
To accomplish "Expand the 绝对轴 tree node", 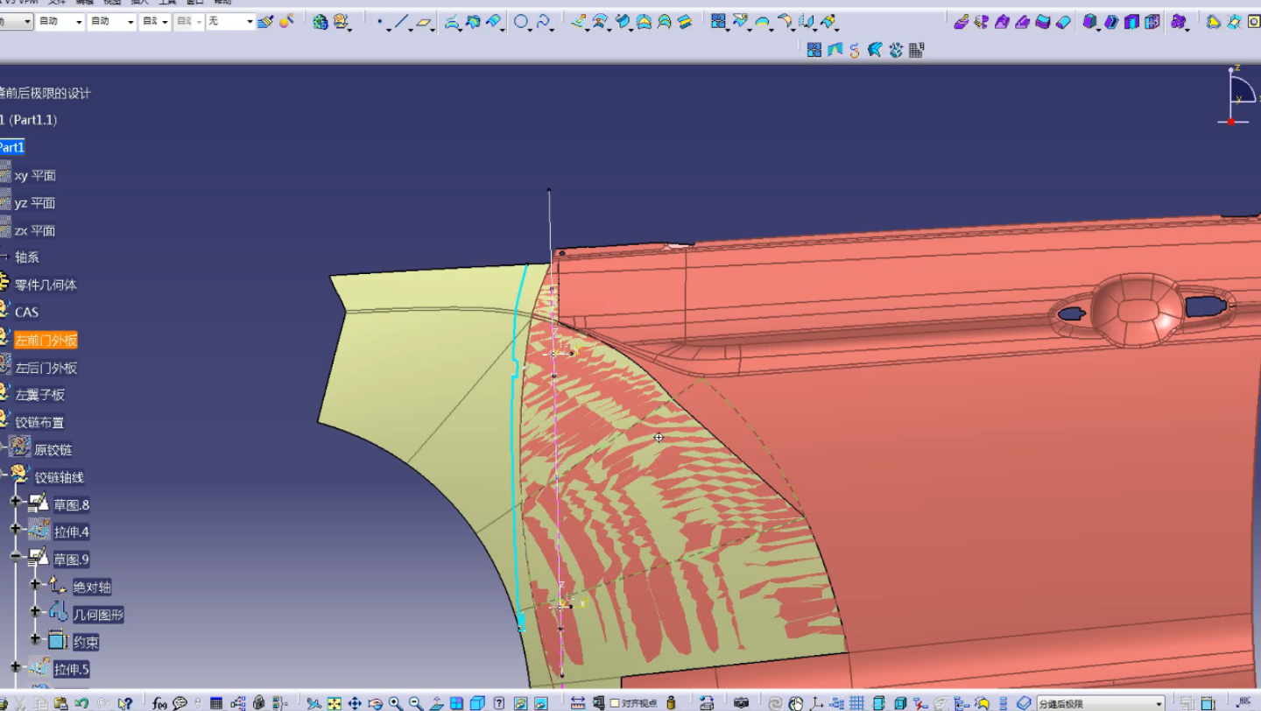I will [x=35, y=584].
